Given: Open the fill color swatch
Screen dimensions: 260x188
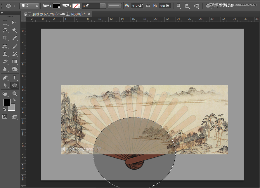Looking at the screenshot, I should pyautogui.click(x=56, y=6).
